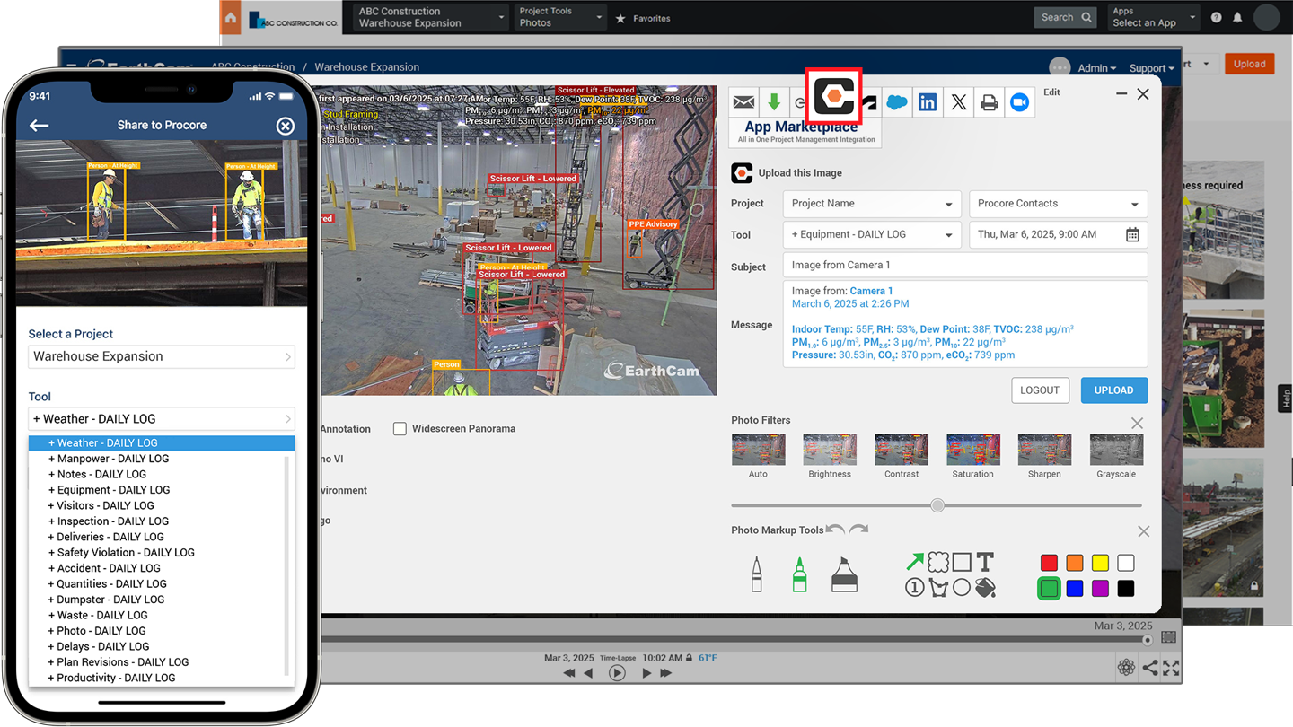The image size is (1293, 727).
Task: Undo the last markup action
Action: (x=835, y=530)
